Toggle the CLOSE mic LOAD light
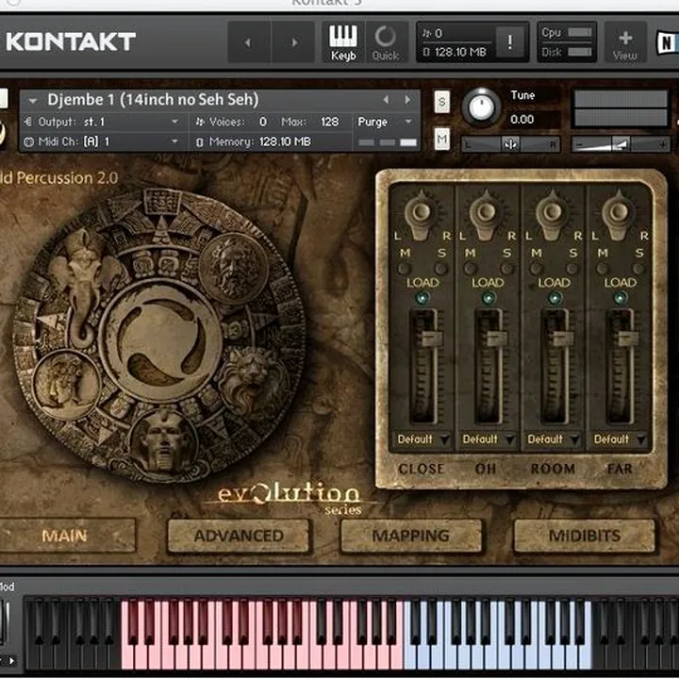This screenshot has width=679, height=679. [422, 297]
